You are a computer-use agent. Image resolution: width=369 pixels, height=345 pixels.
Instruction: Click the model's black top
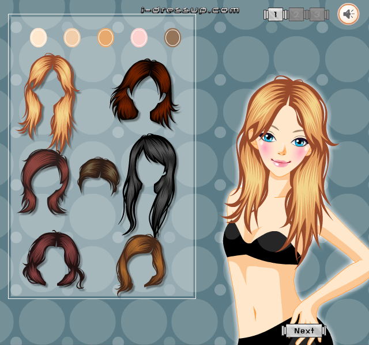260,244
